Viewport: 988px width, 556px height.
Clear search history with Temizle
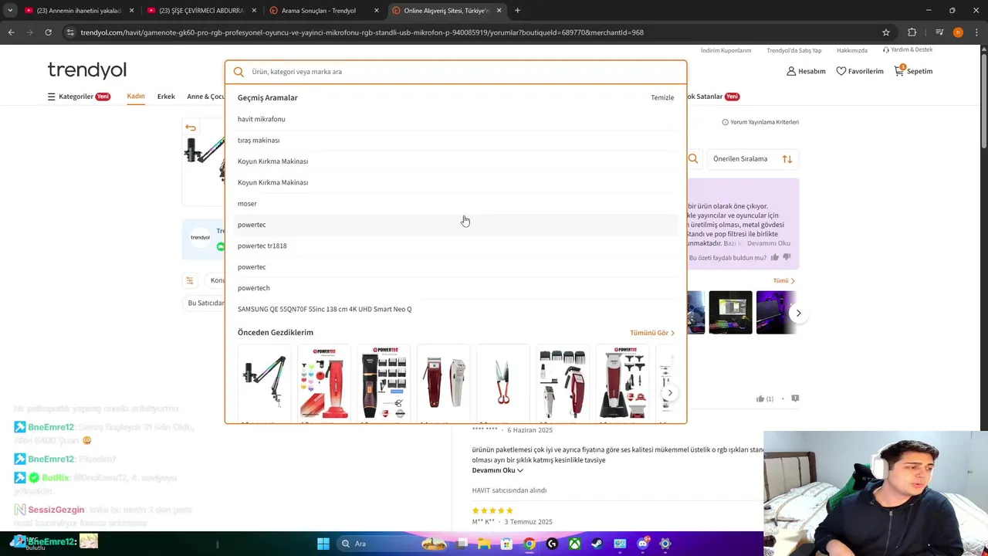coord(662,97)
